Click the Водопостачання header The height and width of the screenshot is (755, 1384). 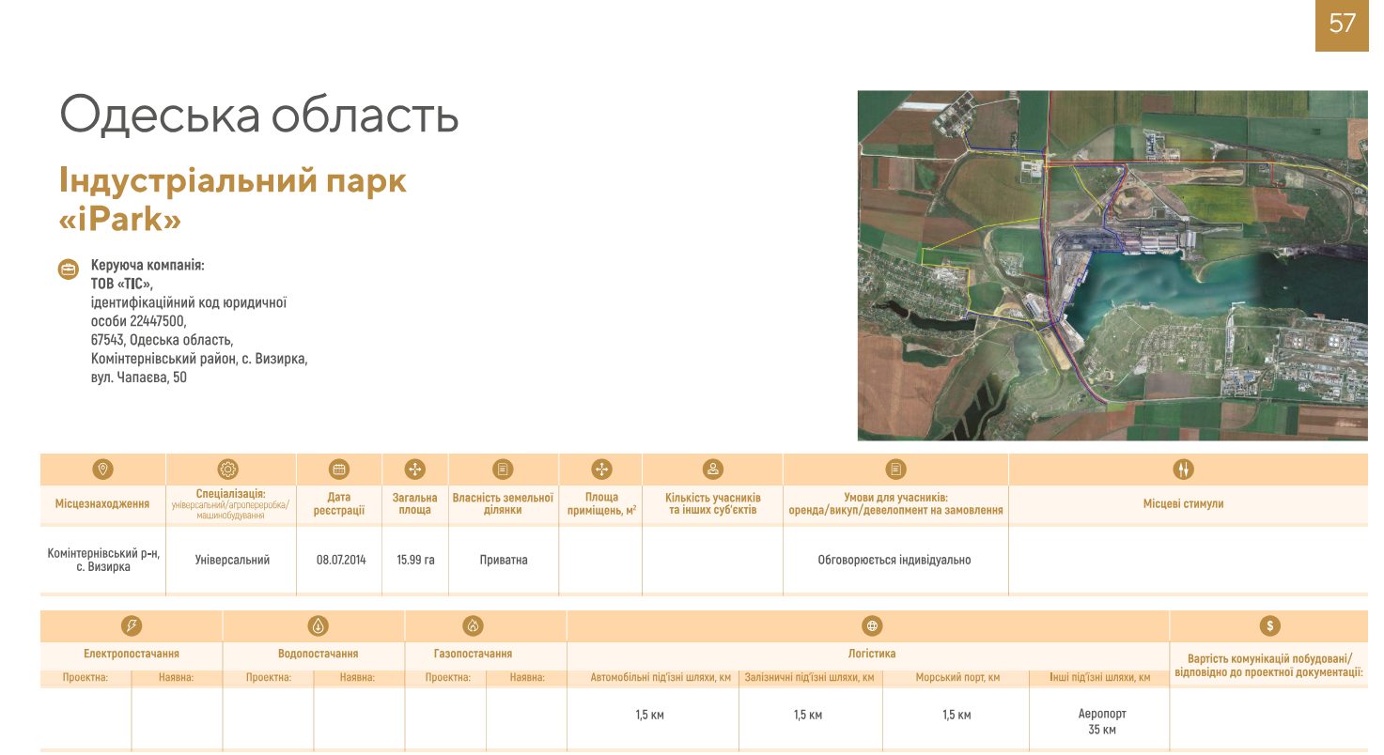318,654
